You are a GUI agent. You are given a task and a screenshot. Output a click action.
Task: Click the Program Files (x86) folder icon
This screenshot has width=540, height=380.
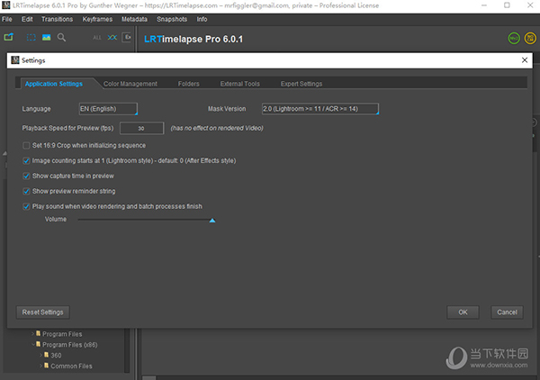click(x=38, y=344)
